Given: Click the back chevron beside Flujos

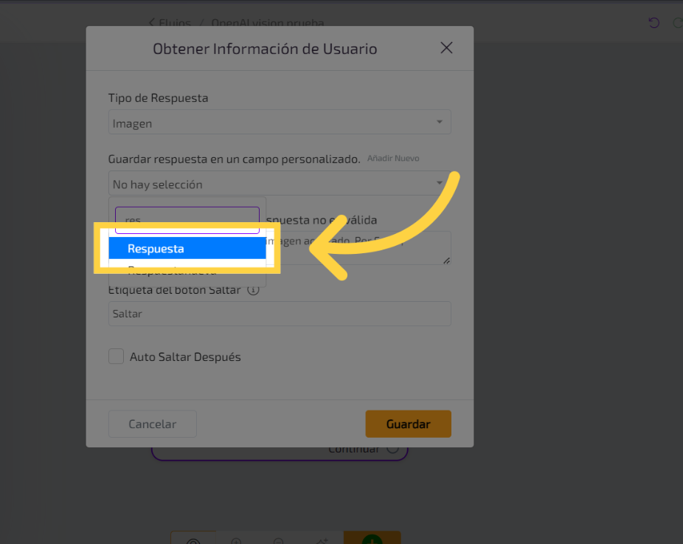Looking at the screenshot, I should 153,23.
